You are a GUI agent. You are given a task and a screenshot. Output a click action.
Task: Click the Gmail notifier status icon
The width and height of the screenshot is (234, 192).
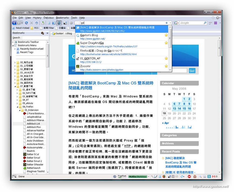click(x=213, y=177)
